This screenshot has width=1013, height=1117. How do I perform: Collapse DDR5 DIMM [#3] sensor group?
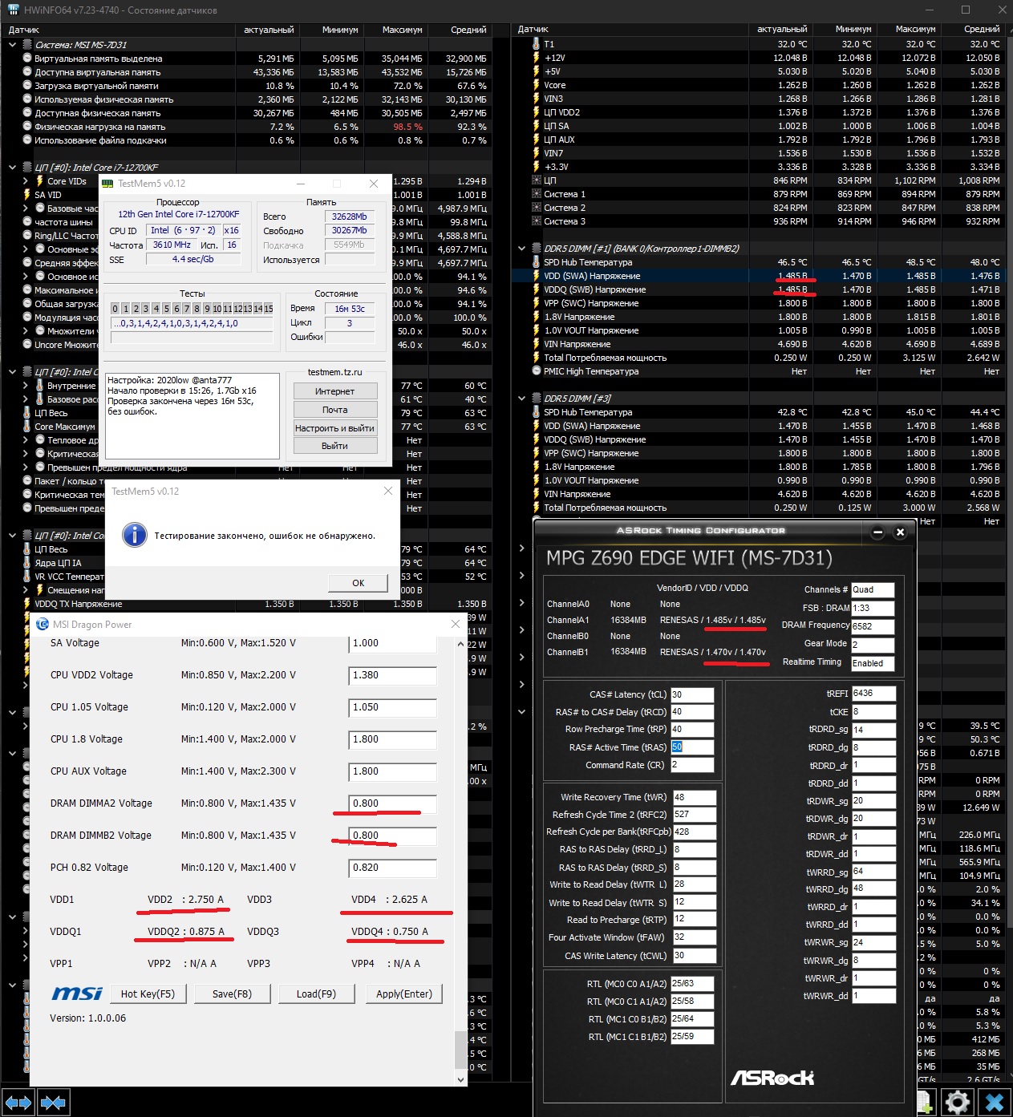coord(522,399)
